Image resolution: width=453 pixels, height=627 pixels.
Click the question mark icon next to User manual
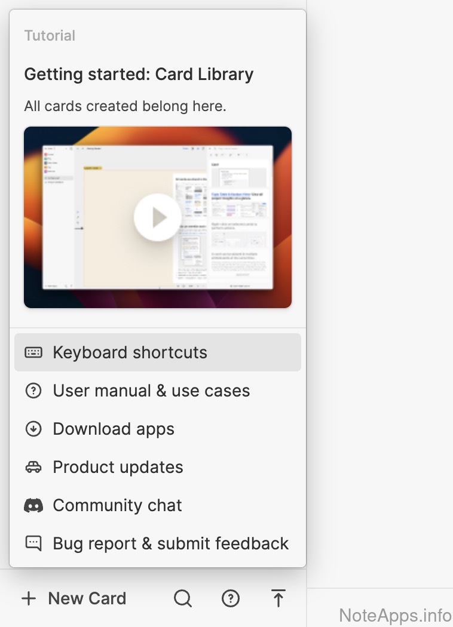[x=33, y=391]
